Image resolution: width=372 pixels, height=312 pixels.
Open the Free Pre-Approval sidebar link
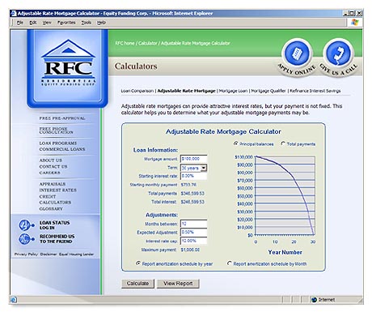pos(62,118)
